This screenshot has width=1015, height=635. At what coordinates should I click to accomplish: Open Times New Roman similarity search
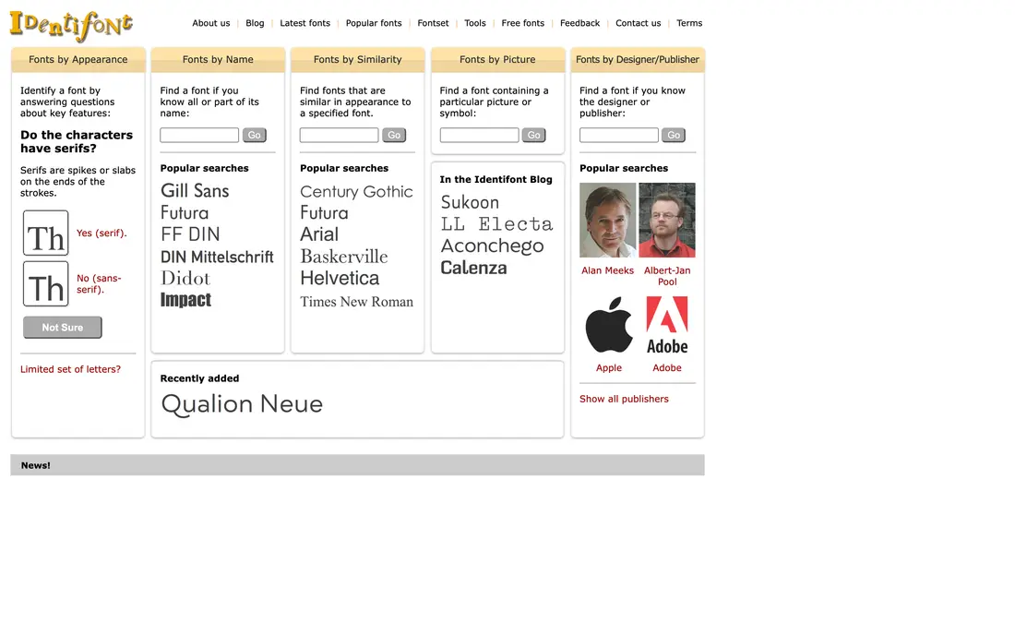pos(357,302)
